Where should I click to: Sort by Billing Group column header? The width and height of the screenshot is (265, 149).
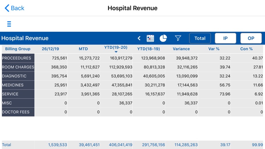18,49
